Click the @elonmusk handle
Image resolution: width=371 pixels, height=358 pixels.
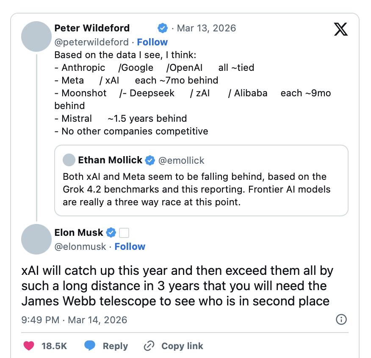(80, 246)
